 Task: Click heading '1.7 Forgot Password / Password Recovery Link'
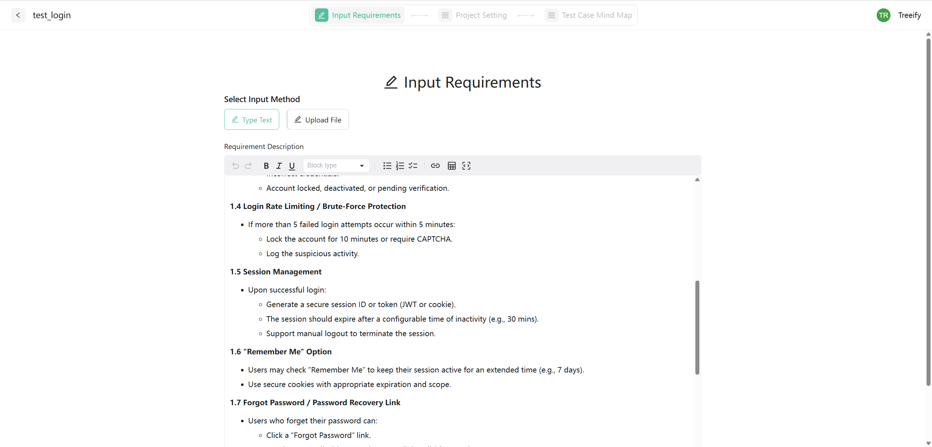coord(315,403)
